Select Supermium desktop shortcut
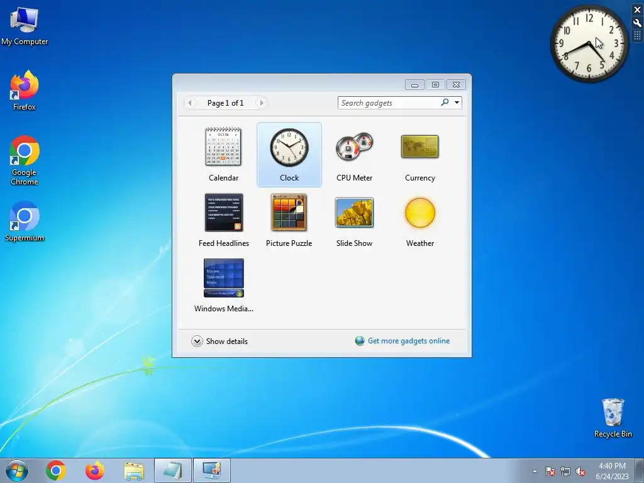The height and width of the screenshot is (483, 644). (x=25, y=222)
